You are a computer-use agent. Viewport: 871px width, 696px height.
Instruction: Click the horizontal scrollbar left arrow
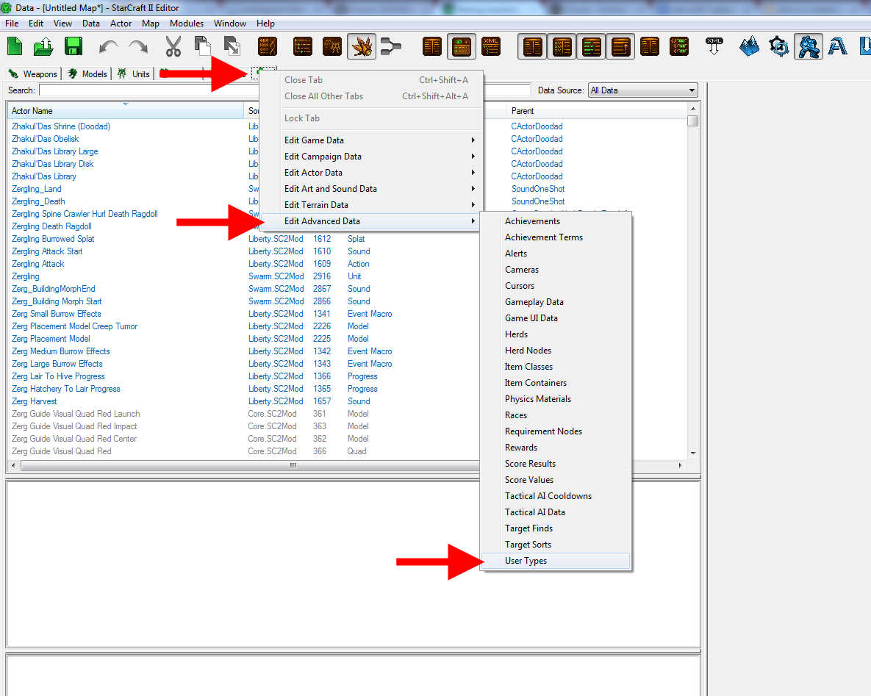tap(14, 465)
